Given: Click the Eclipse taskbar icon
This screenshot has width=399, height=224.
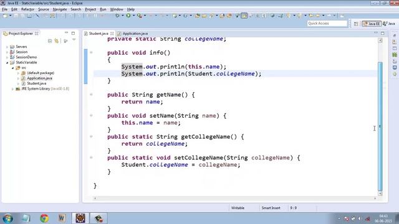Looking at the screenshot, I should pyautogui.click(x=80, y=218).
